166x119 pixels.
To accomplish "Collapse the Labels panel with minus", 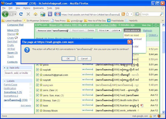I will 5,81.
